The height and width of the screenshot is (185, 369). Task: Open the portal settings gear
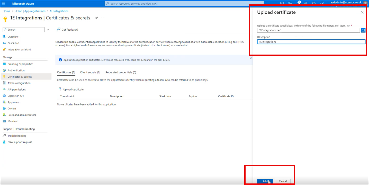coord(306,3)
